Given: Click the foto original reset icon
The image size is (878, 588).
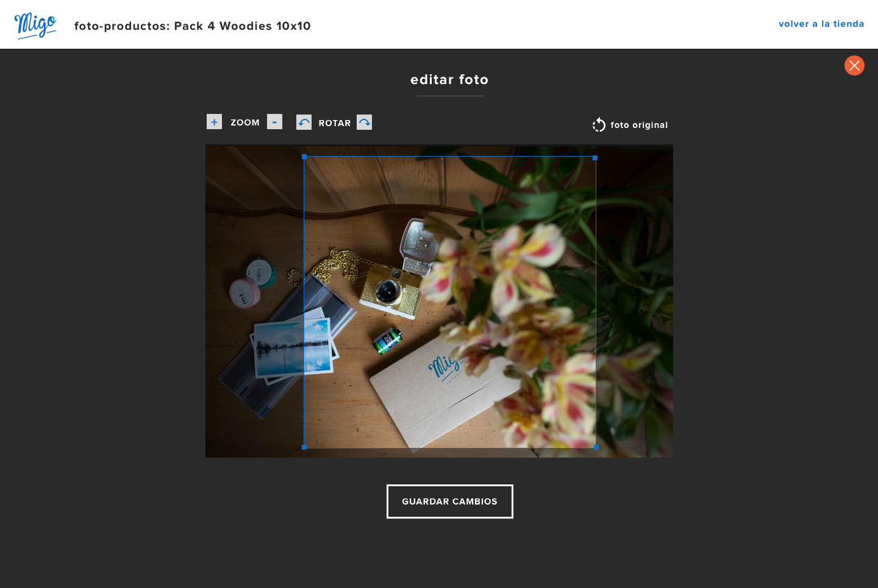Looking at the screenshot, I should pyautogui.click(x=599, y=125).
